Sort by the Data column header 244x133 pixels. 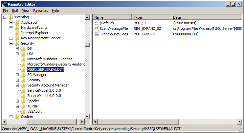pos(207,17)
